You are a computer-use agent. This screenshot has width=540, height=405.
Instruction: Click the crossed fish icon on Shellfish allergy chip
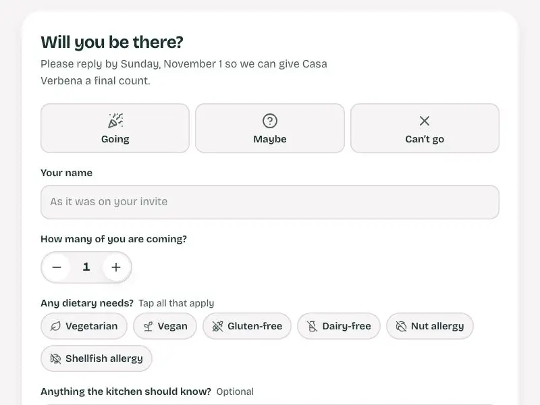pyautogui.click(x=55, y=358)
